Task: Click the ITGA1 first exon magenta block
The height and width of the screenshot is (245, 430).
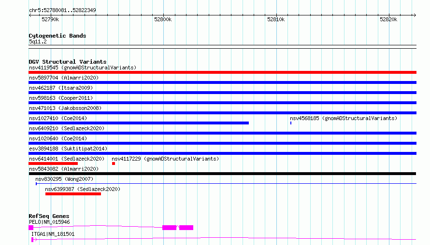Action: 32,240
